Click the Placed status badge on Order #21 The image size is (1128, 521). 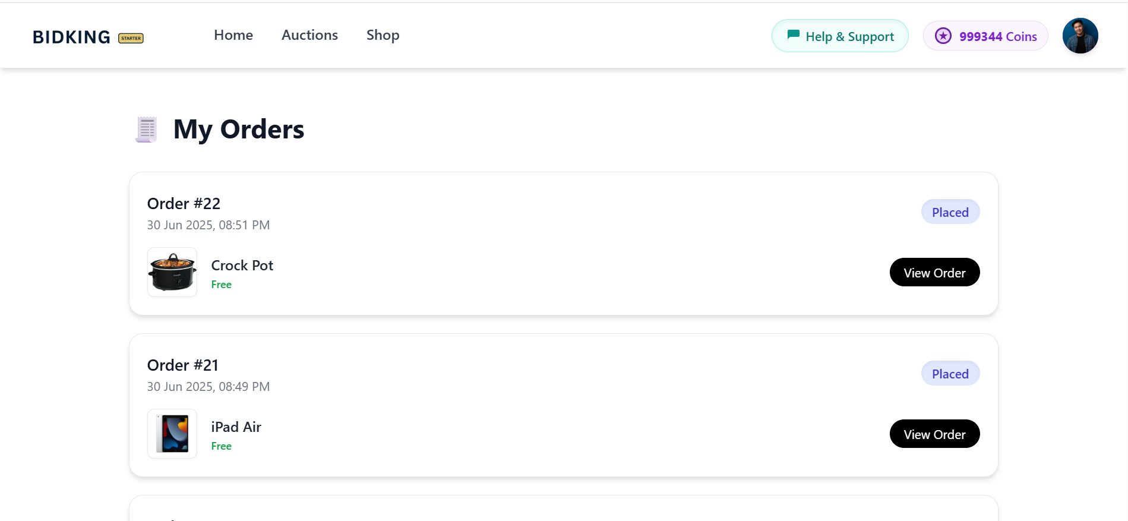[x=950, y=374]
